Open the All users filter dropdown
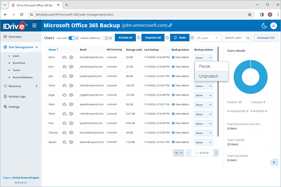Image resolution: width=281 pixels, height=187 pixels. coord(208,38)
